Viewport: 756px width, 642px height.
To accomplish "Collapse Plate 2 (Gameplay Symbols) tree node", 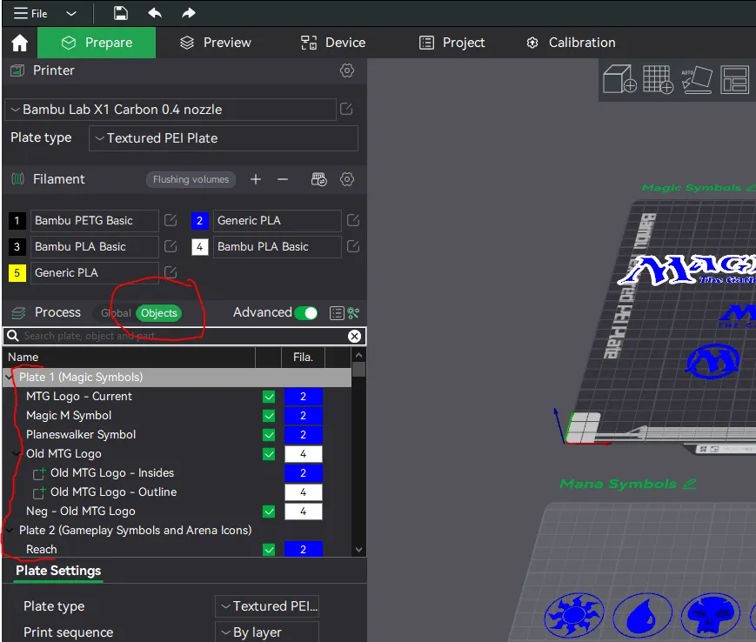I will click(x=10, y=531).
